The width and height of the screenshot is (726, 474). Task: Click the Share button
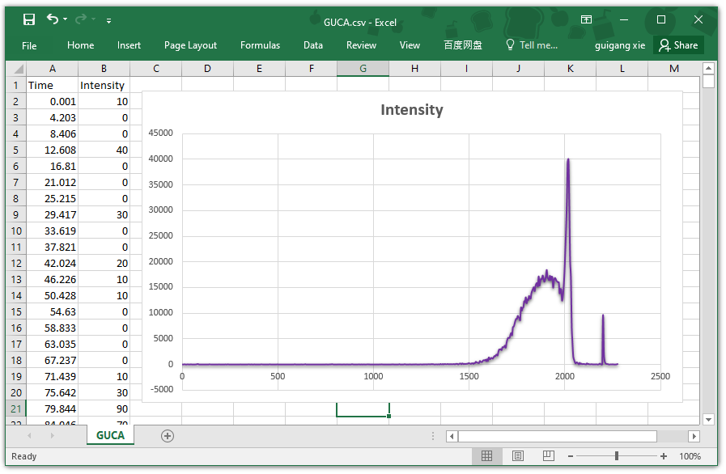[678, 45]
